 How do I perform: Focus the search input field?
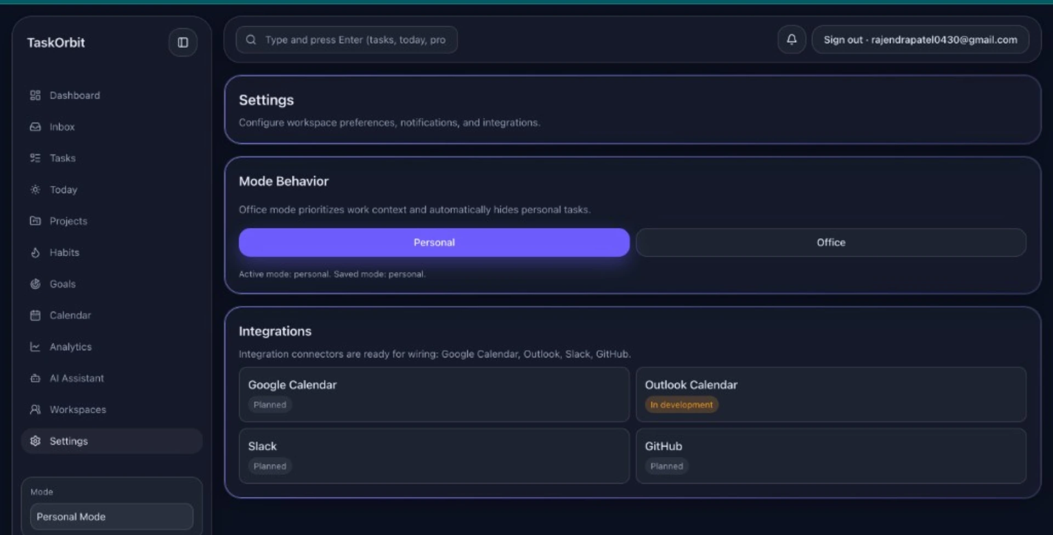click(x=347, y=39)
